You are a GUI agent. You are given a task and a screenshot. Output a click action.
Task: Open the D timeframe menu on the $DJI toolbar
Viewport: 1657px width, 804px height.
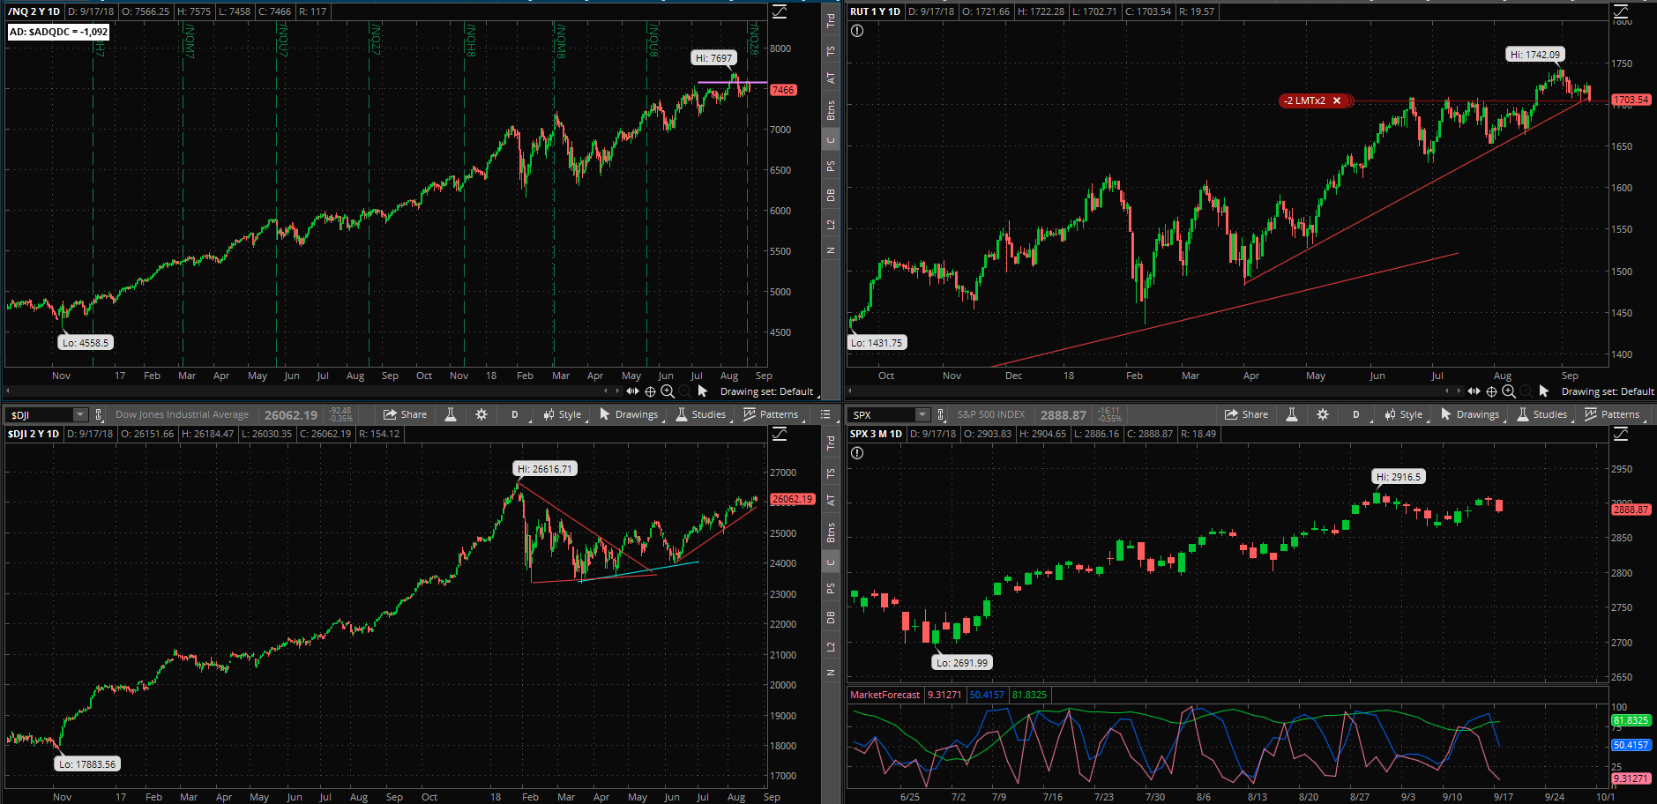coord(515,414)
